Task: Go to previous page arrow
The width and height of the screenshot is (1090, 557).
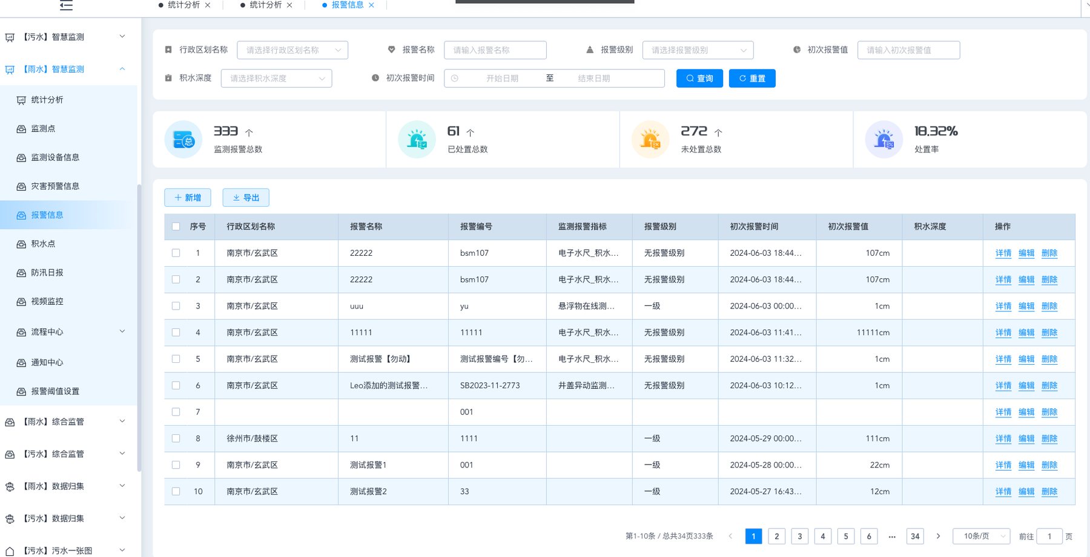Action: (730, 536)
